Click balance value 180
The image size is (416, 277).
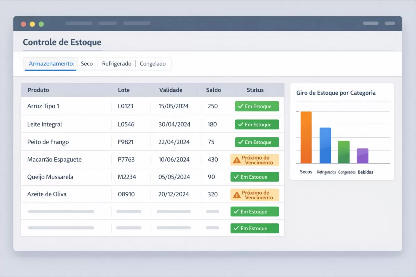212,124
